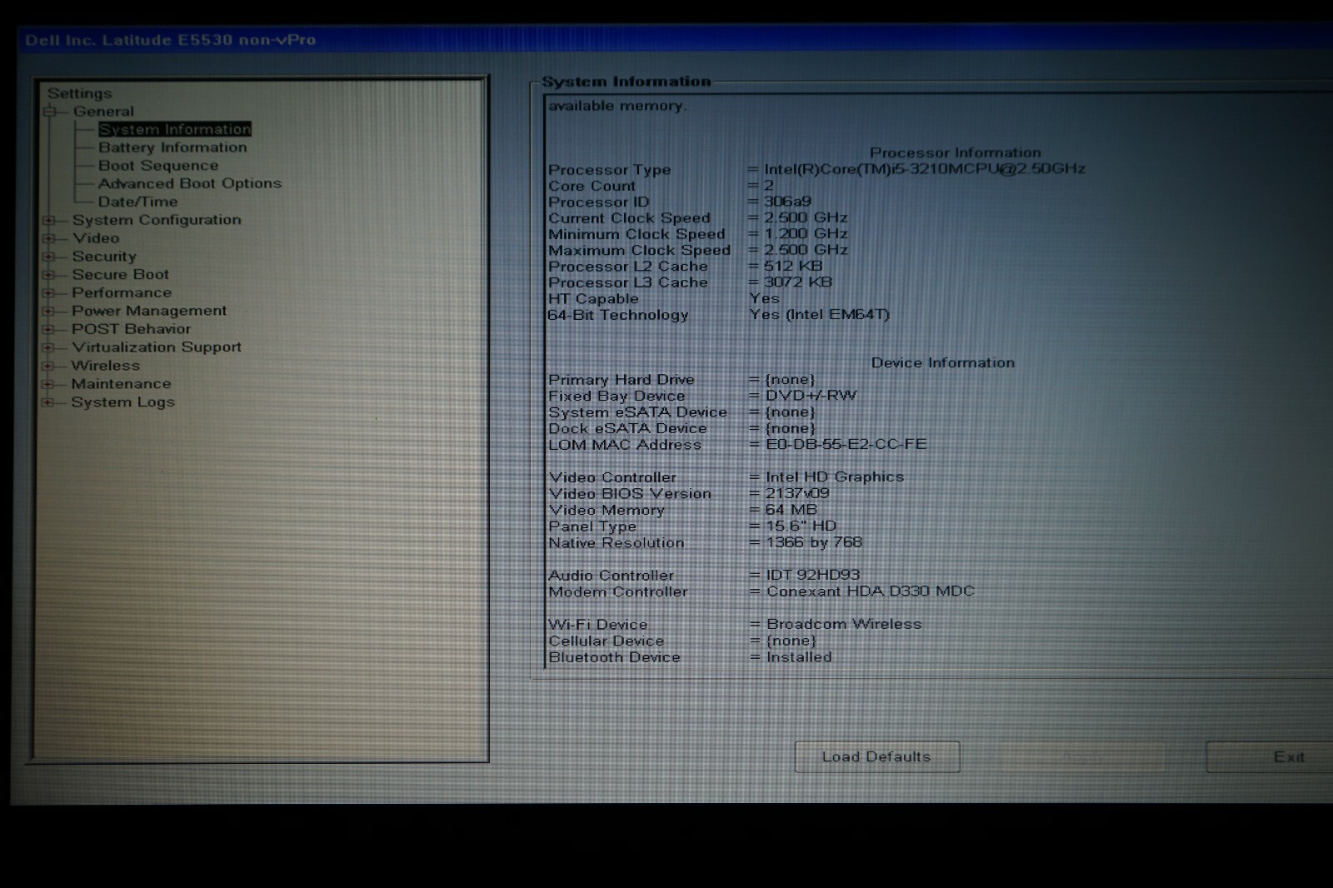The height and width of the screenshot is (888, 1333).
Task: Click 64-Bit Technology Intel EM64T value
Action: coord(820,315)
